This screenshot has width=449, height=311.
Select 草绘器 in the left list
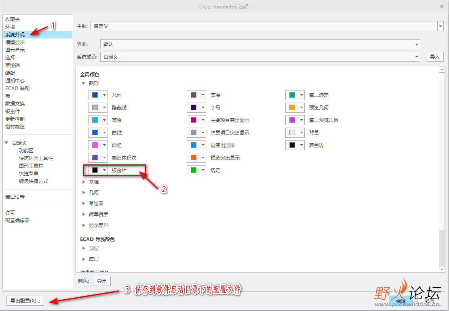pyautogui.click(x=13, y=65)
